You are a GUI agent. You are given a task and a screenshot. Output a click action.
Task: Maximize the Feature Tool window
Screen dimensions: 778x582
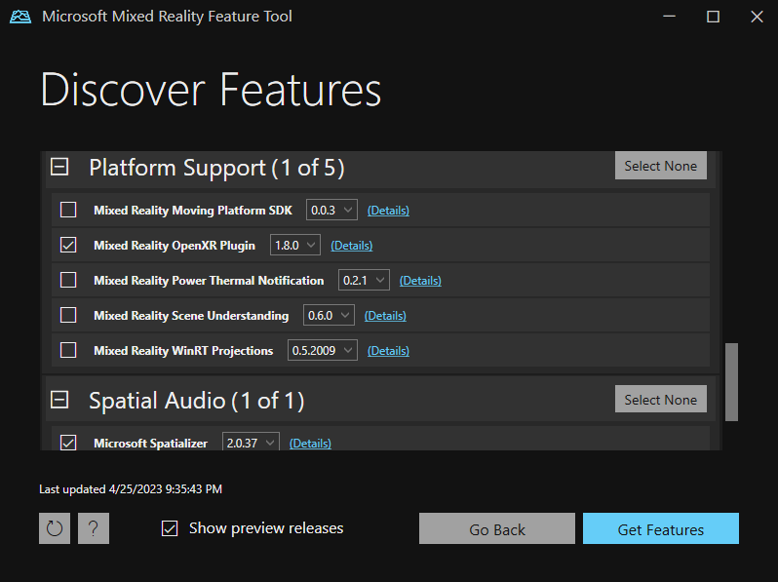(x=713, y=17)
